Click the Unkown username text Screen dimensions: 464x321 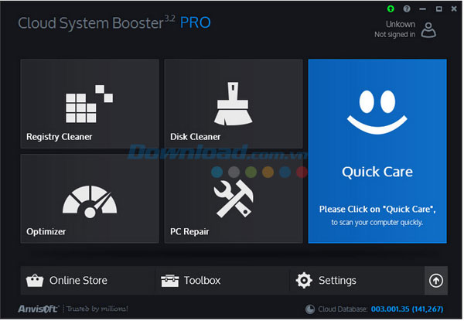point(401,24)
